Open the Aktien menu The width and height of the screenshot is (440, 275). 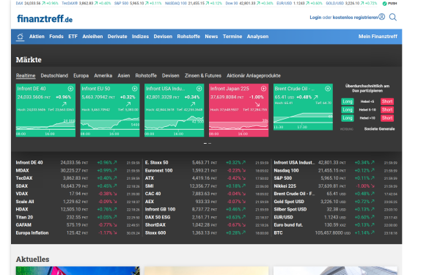click(37, 37)
